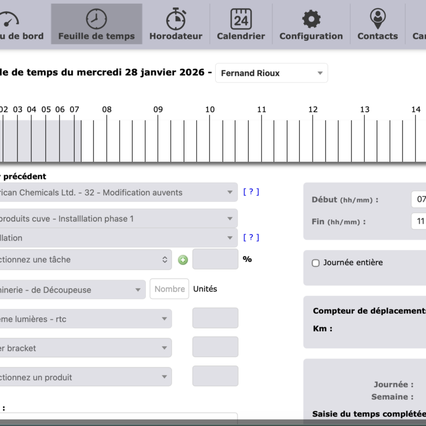426x426 pixels.
Task: Click the task percentage input field
Action: tap(215, 259)
